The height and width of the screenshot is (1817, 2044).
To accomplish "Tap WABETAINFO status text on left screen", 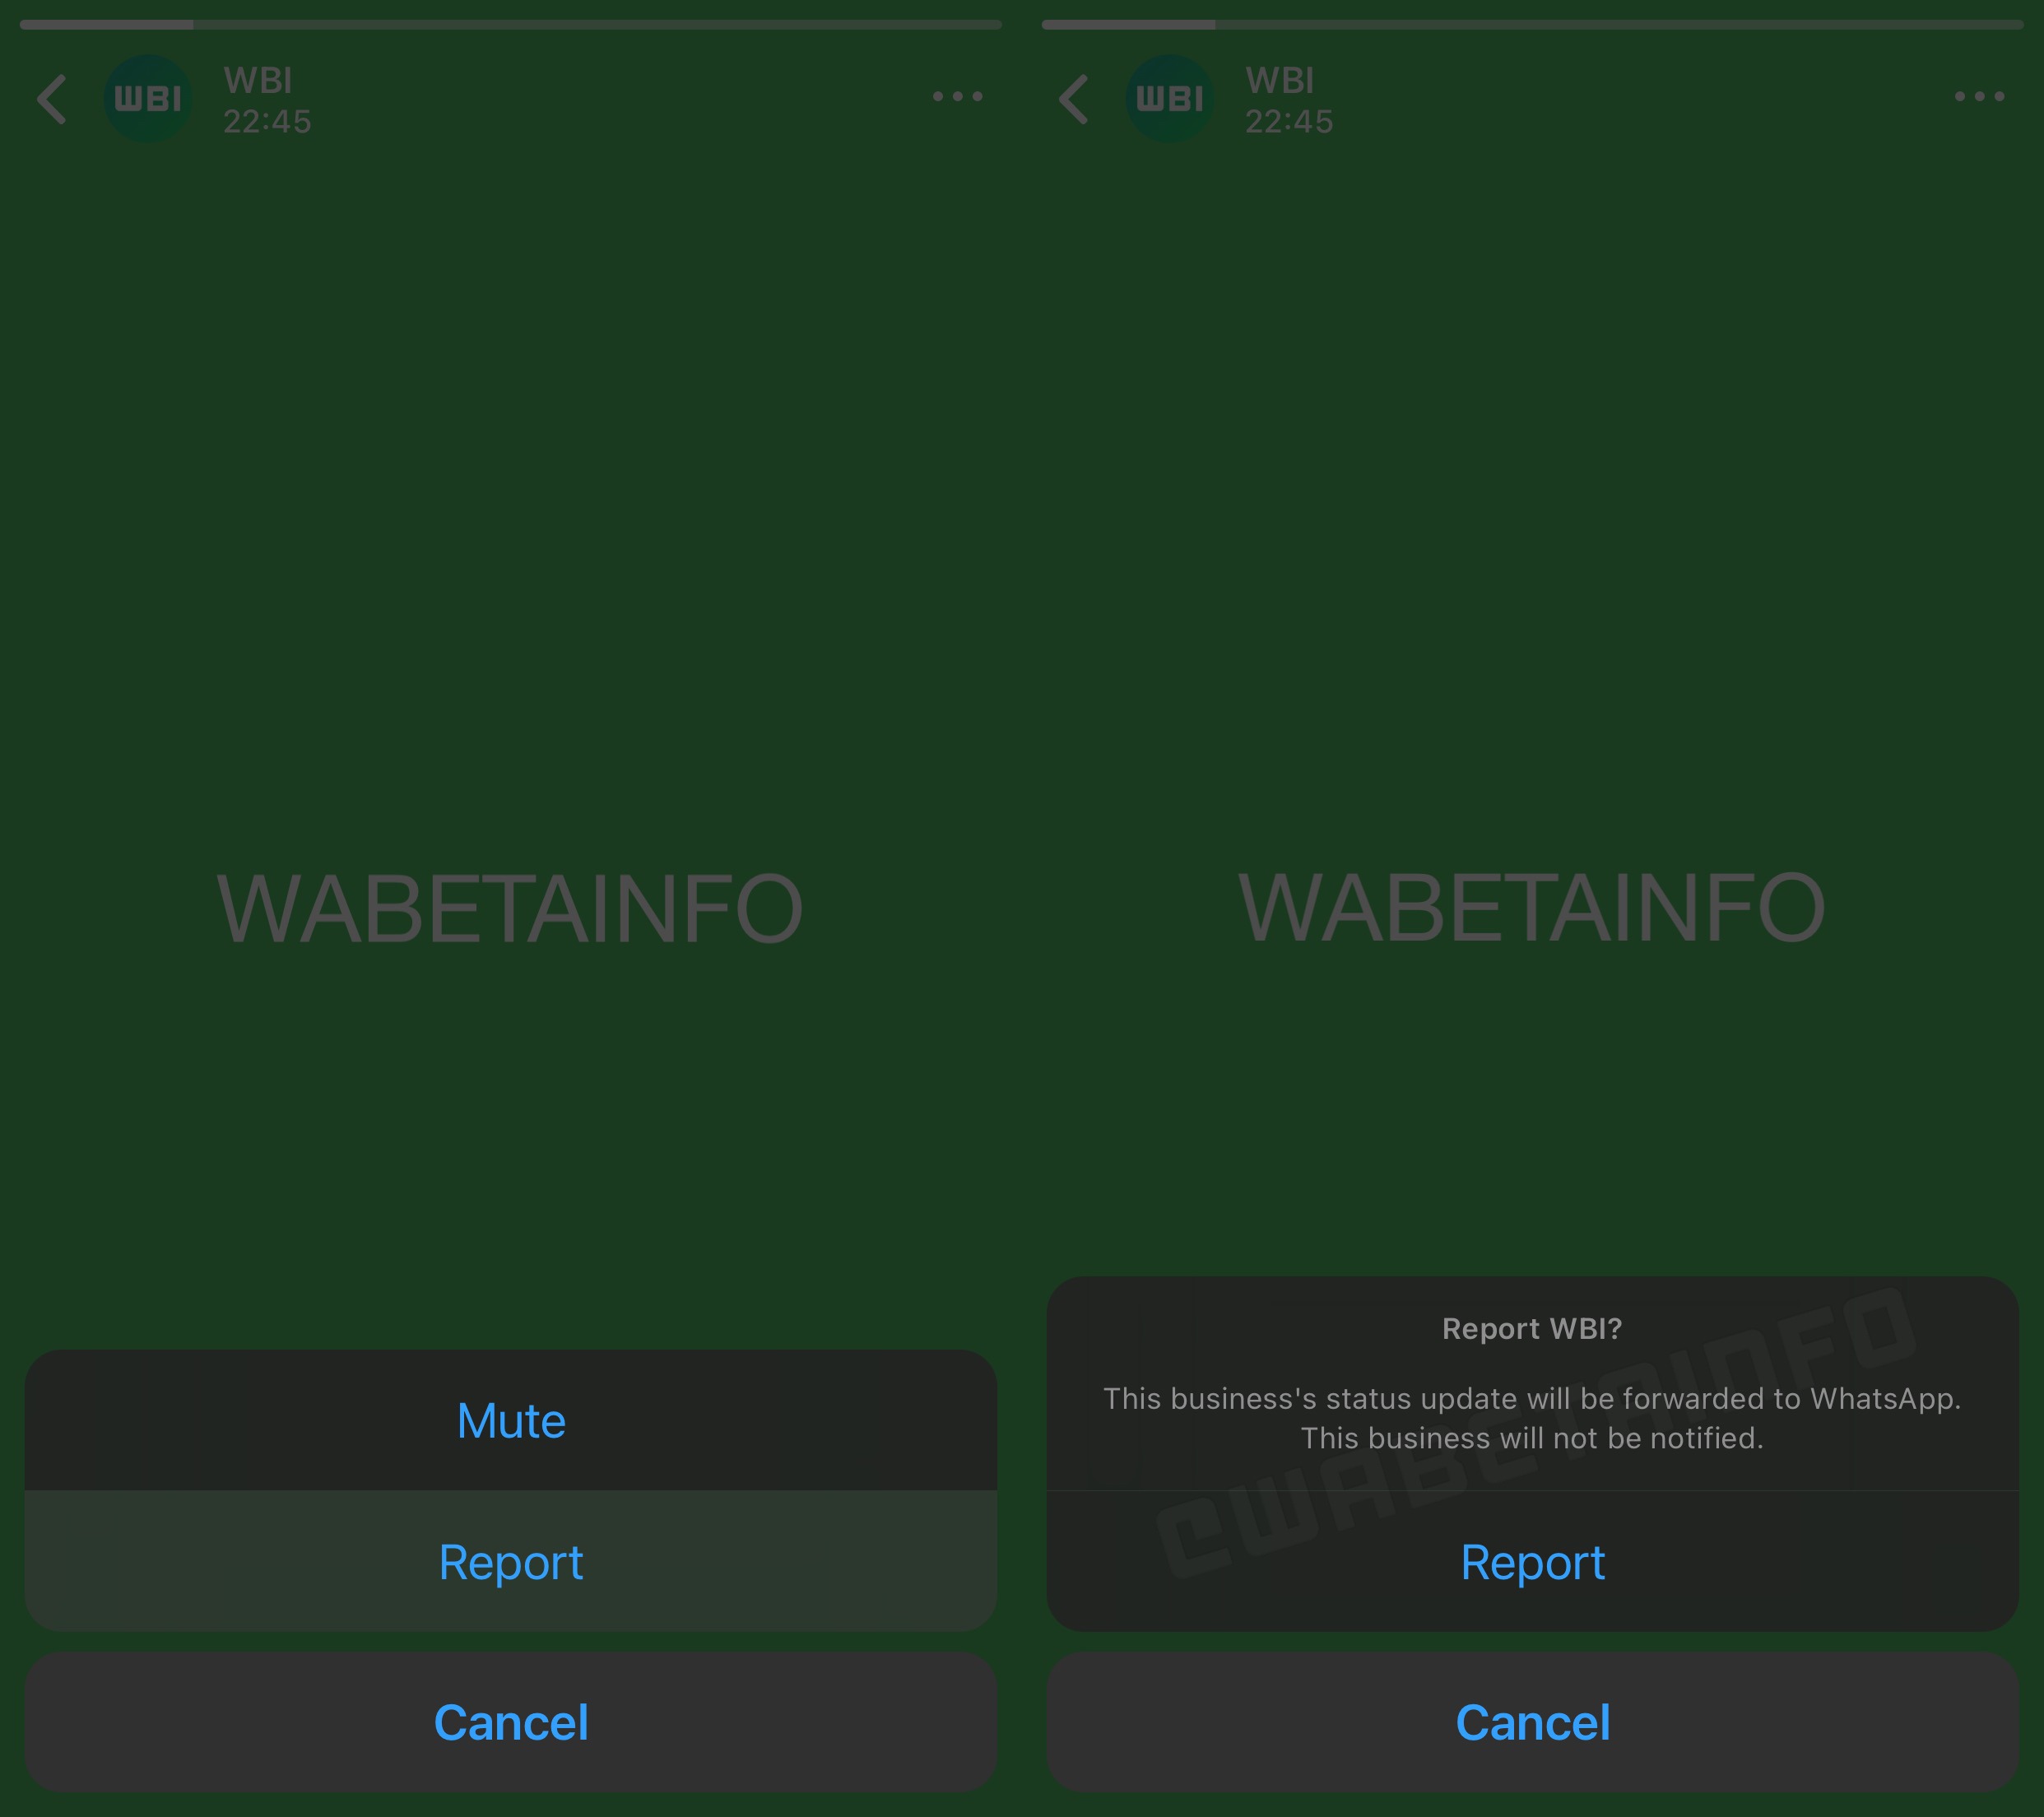I will [x=510, y=908].
